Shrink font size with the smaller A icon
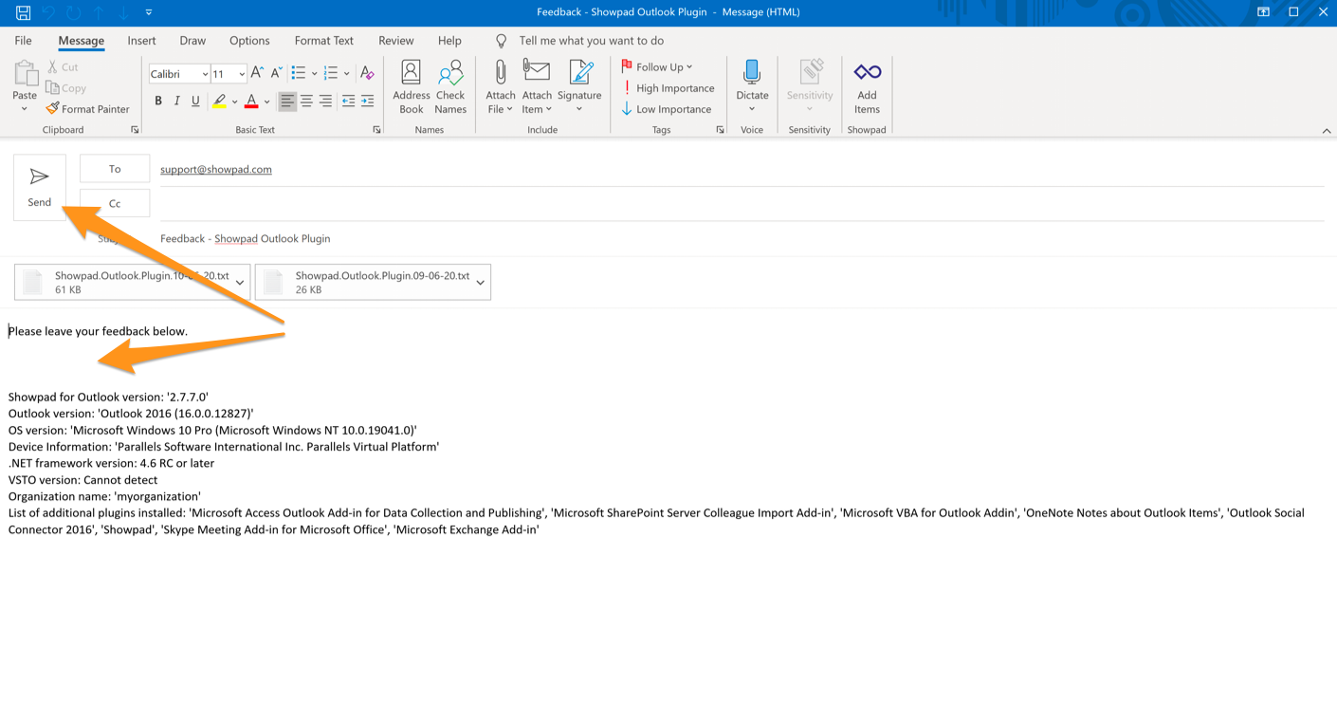The image size is (1337, 721). coord(276,73)
